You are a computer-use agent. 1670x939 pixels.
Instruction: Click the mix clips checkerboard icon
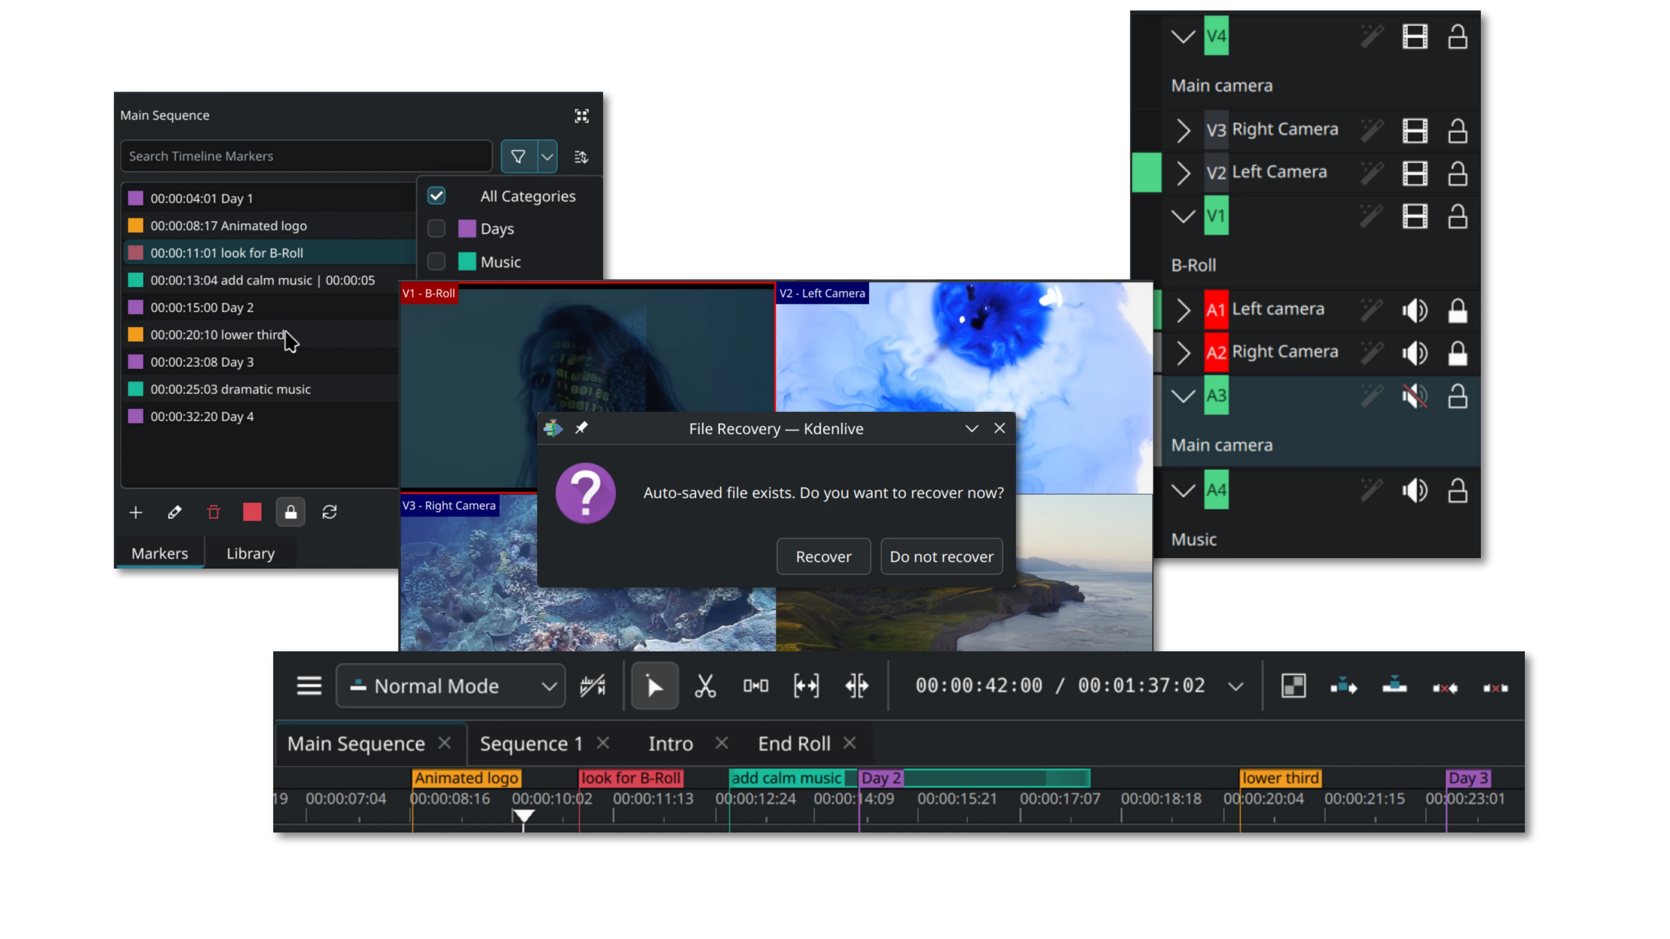(x=1293, y=686)
